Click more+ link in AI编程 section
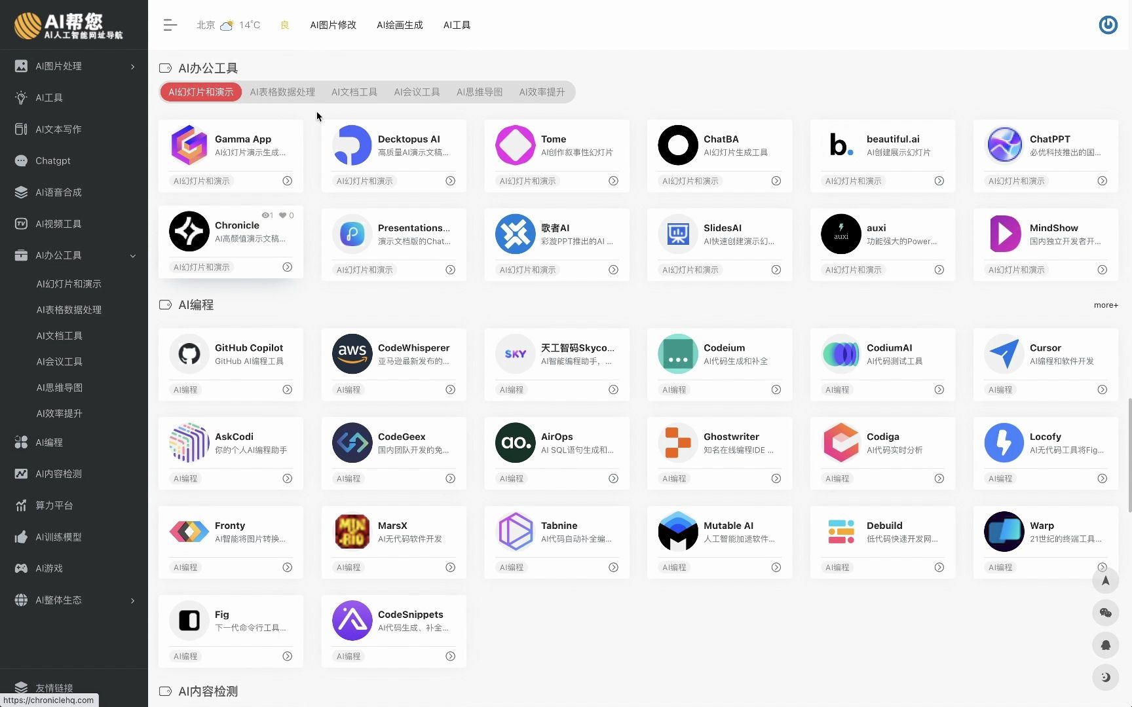Viewport: 1132px width, 707px height. (x=1106, y=305)
